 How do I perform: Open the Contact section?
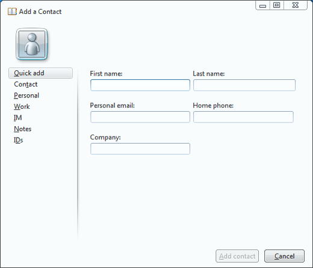(26, 84)
